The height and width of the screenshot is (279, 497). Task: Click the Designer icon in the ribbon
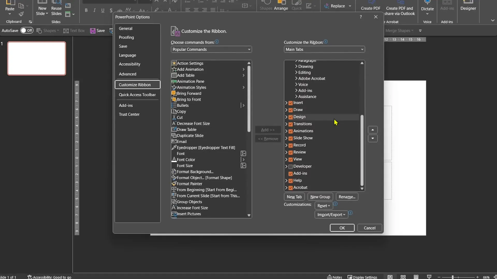468,2
